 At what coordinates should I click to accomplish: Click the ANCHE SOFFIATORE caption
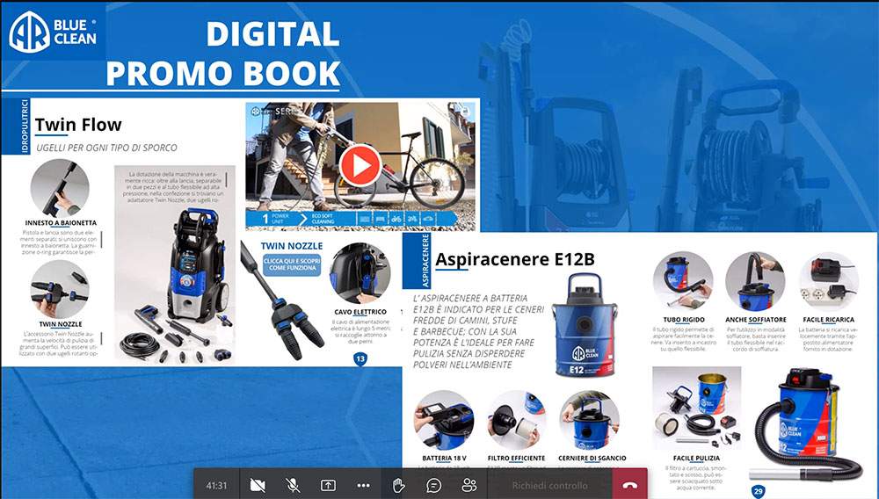756,320
